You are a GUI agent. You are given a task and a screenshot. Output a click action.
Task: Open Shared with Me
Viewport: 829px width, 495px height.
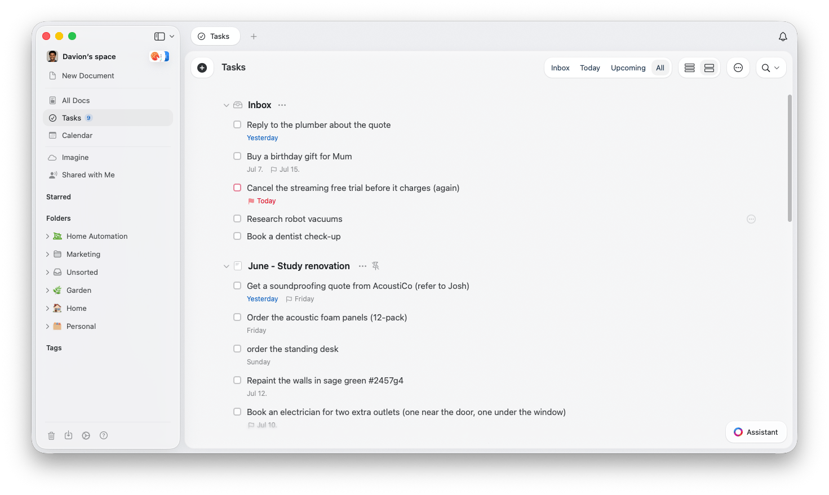[108, 175]
